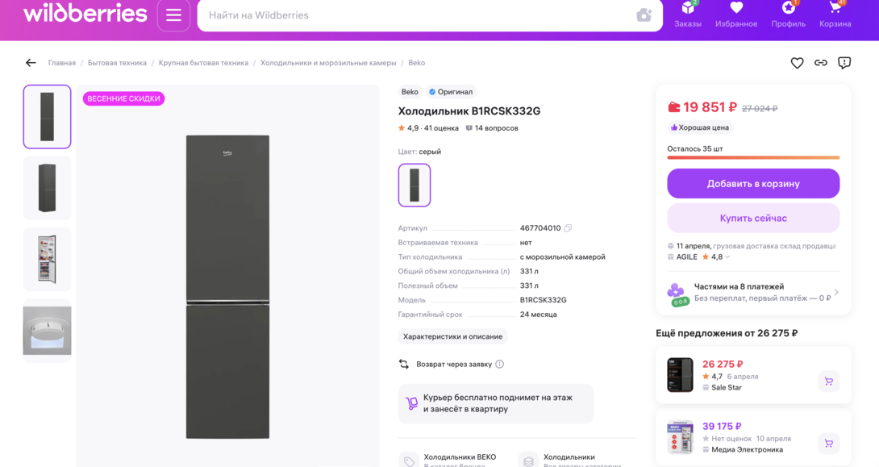The image size is (879, 467).
Task: Click the main fridge product image
Action: click(227, 286)
